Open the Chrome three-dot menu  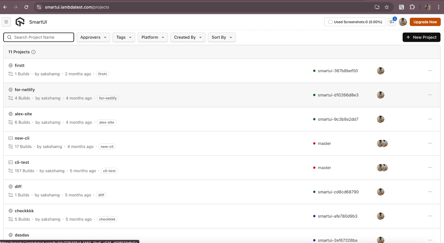[438, 7]
